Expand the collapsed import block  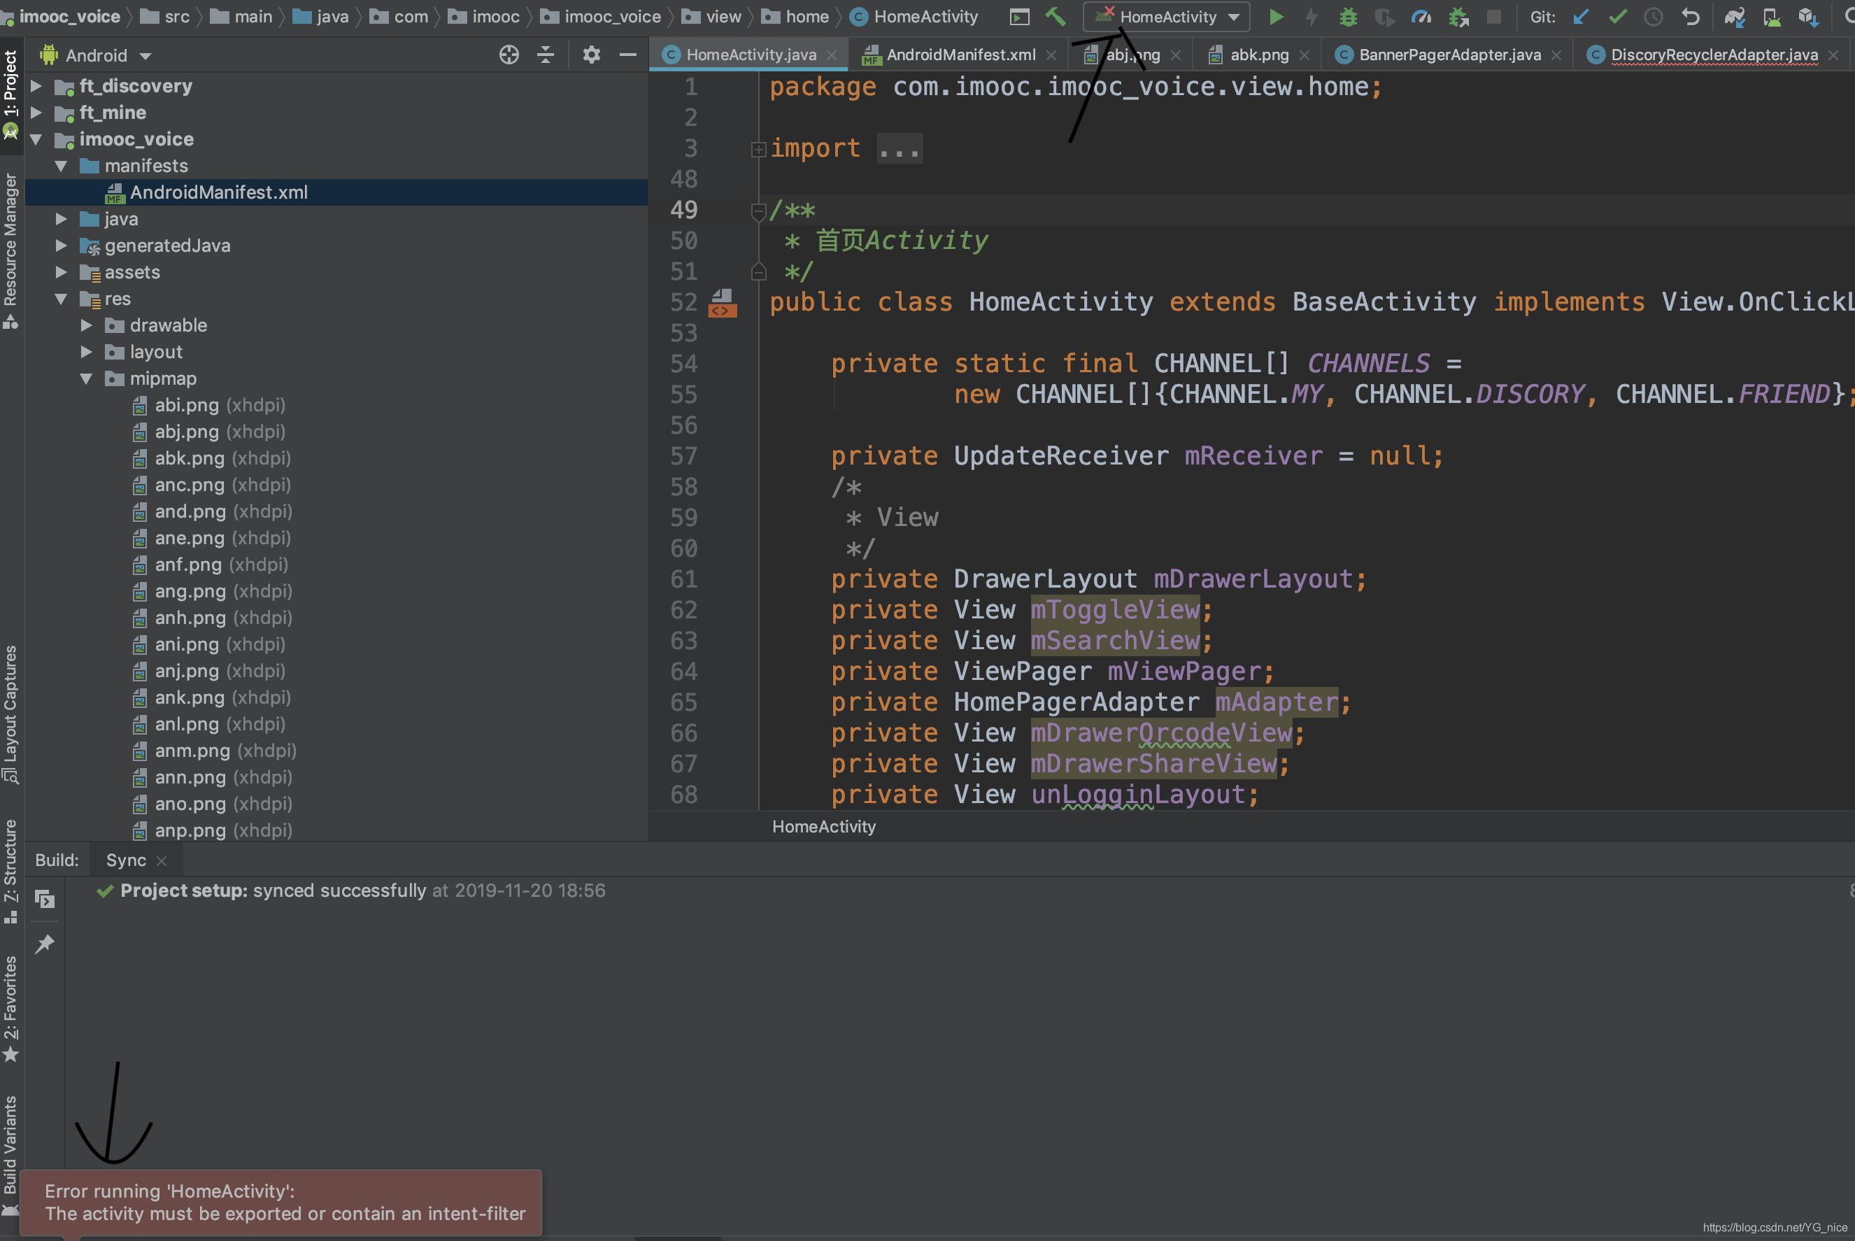pyautogui.click(x=758, y=149)
